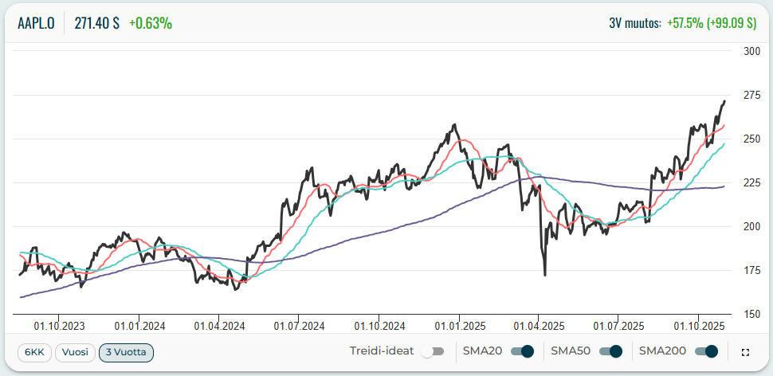This screenshot has height=376, width=773.
Task: Click the 300 value on price axis
Action: coord(751,51)
